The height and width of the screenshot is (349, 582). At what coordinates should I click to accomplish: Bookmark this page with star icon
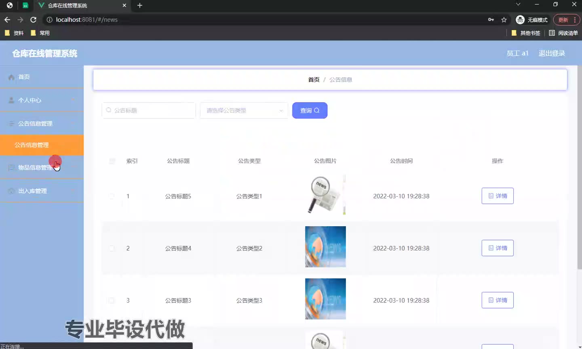[x=504, y=20]
